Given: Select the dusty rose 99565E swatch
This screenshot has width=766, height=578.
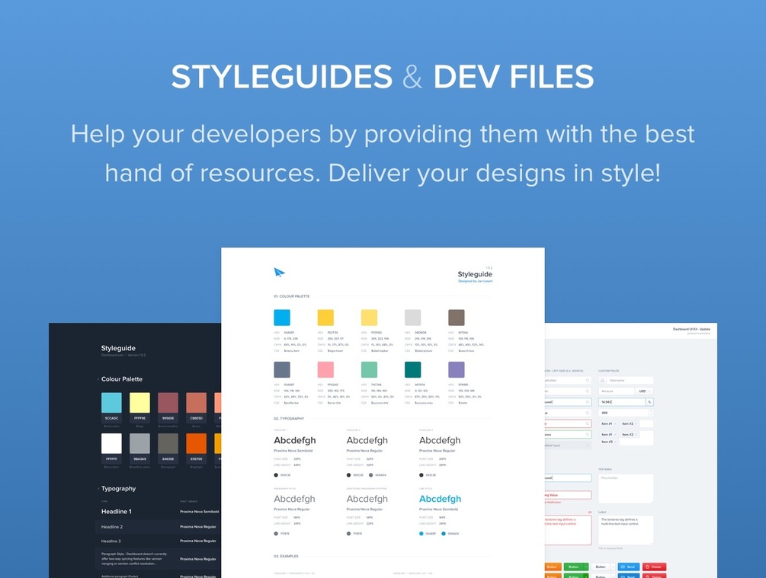Looking at the screenshot, I should click(x=168, y=403).
